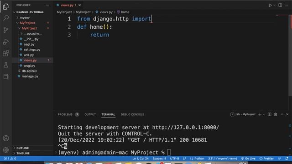
Task: Open the Extensions view icon
Action: point(6,53)
